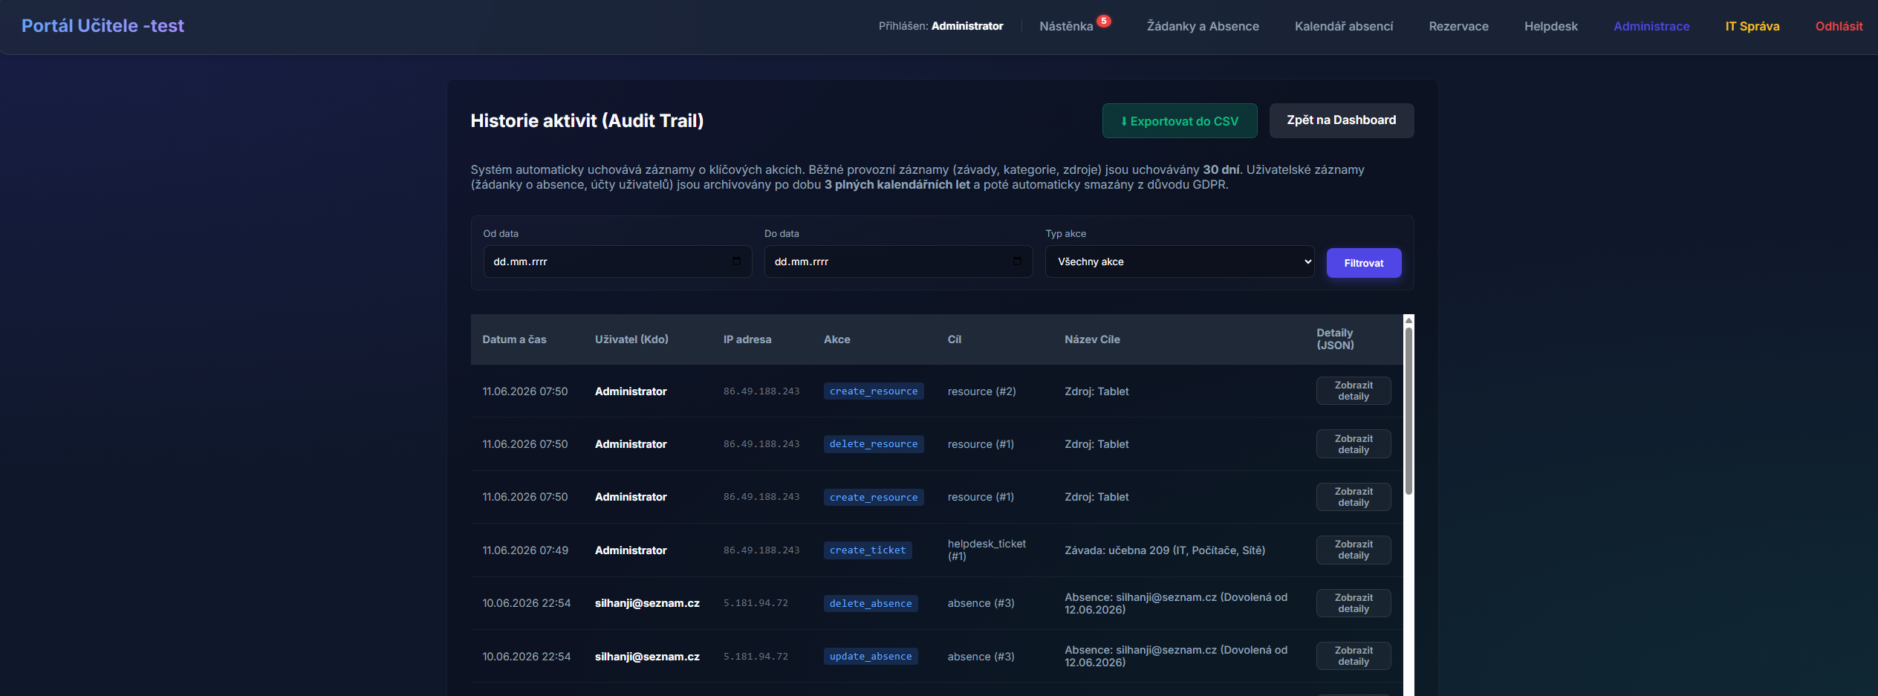The height and width of the screenshot is (696, 1878).
Task: Open calendar picker in Od data field
Action: tap(736, 261)
